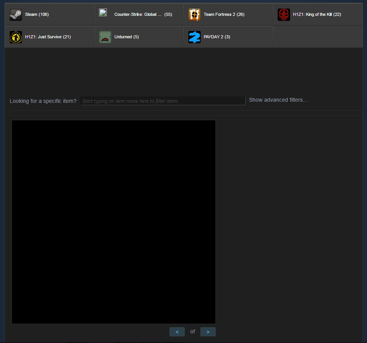Image resolution: width=367 pixels, height=343 pixels.
Task: Open the Steam (106) inventory tab
Action: coord(50,14)
